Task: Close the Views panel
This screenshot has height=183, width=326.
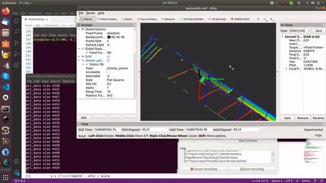Action: coord(324,25)
